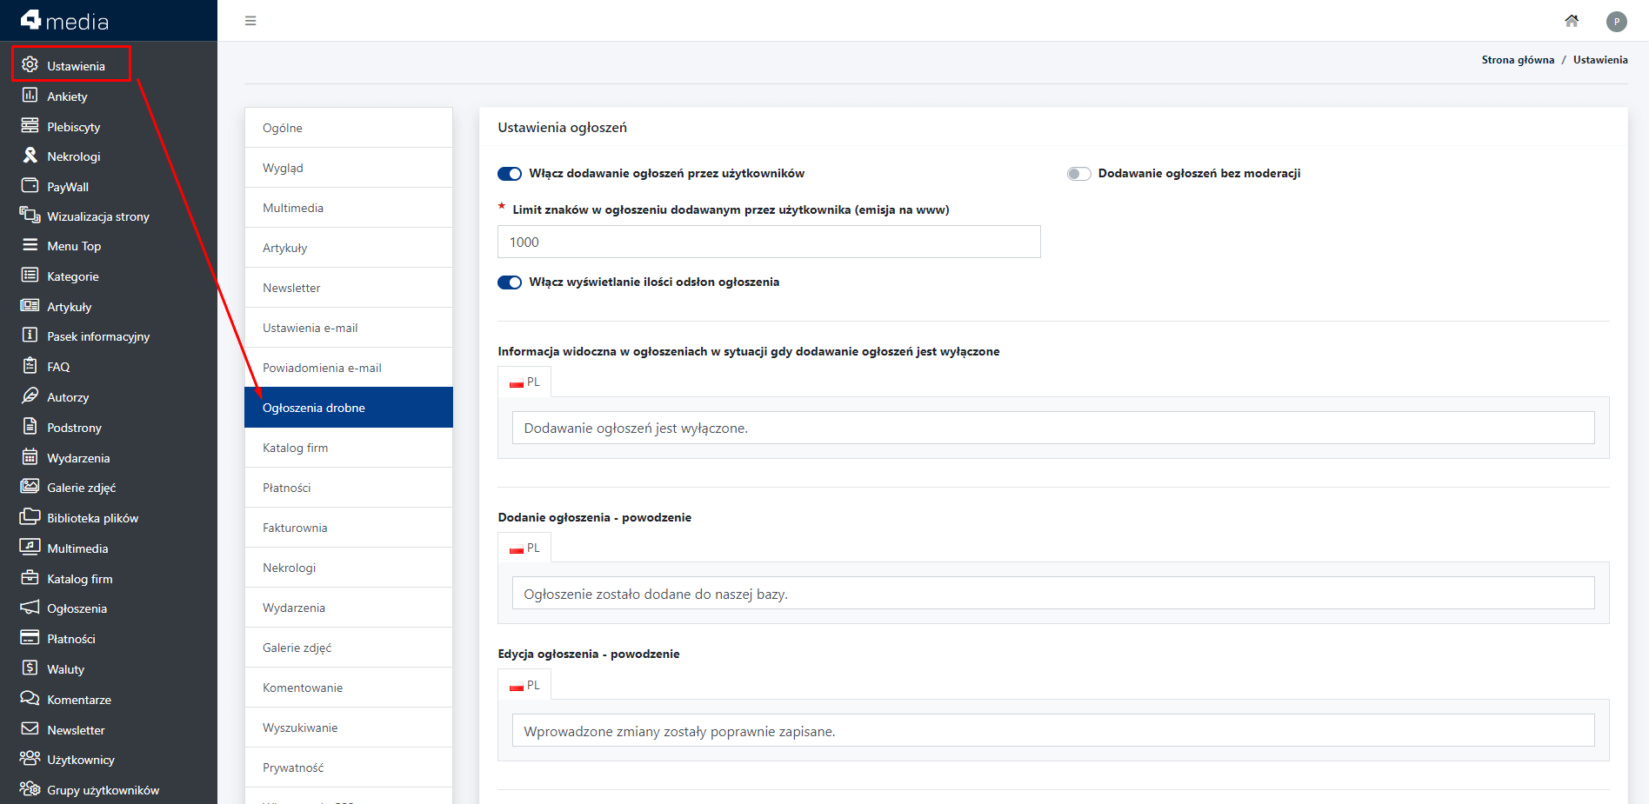Open the Komentowanie settings tab
The height and width of the screenshot is (804, 1649).
pos(349,688)
